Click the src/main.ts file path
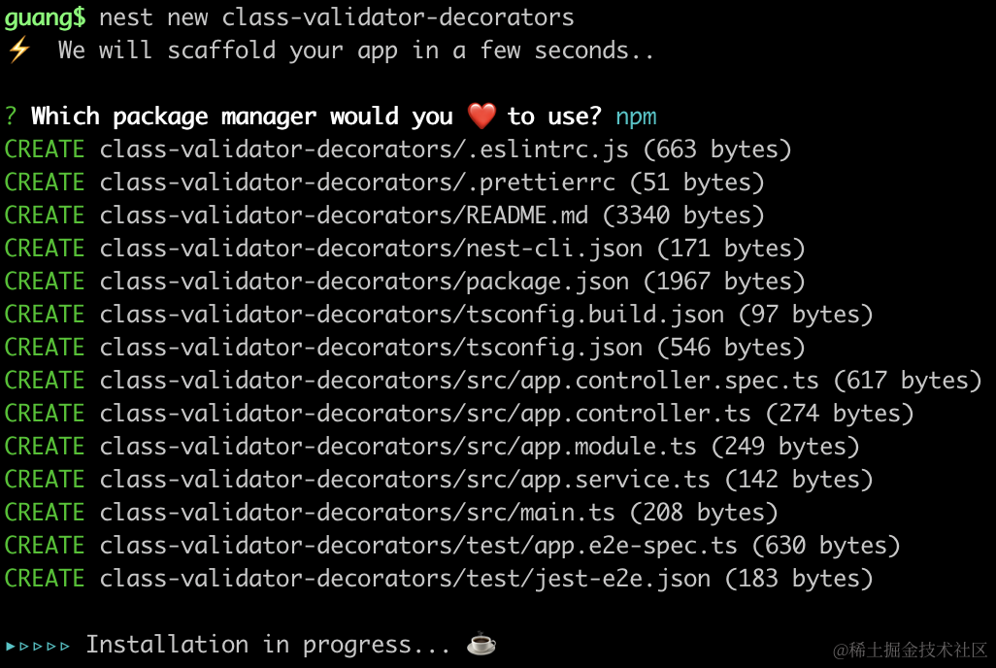 click(x=357, y=513)
